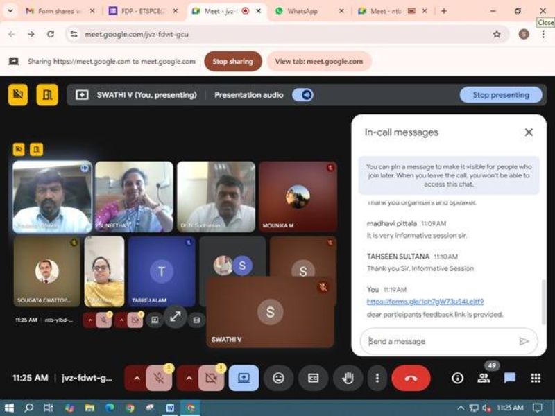This screenshot has width=555, height=416.
Task: Expand video settings chevron beside the camera button
Action: click(188, 378)
